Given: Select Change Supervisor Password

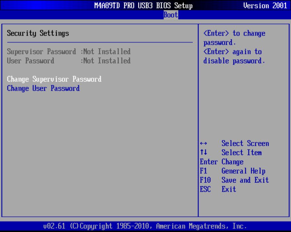Looking at the screenshot, I should pos(54,79).
